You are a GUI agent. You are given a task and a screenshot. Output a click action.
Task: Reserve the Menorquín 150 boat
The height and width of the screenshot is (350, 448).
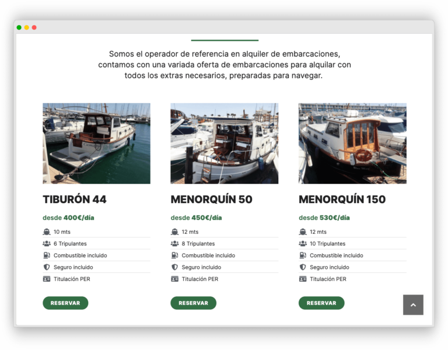tap(321, 303)
